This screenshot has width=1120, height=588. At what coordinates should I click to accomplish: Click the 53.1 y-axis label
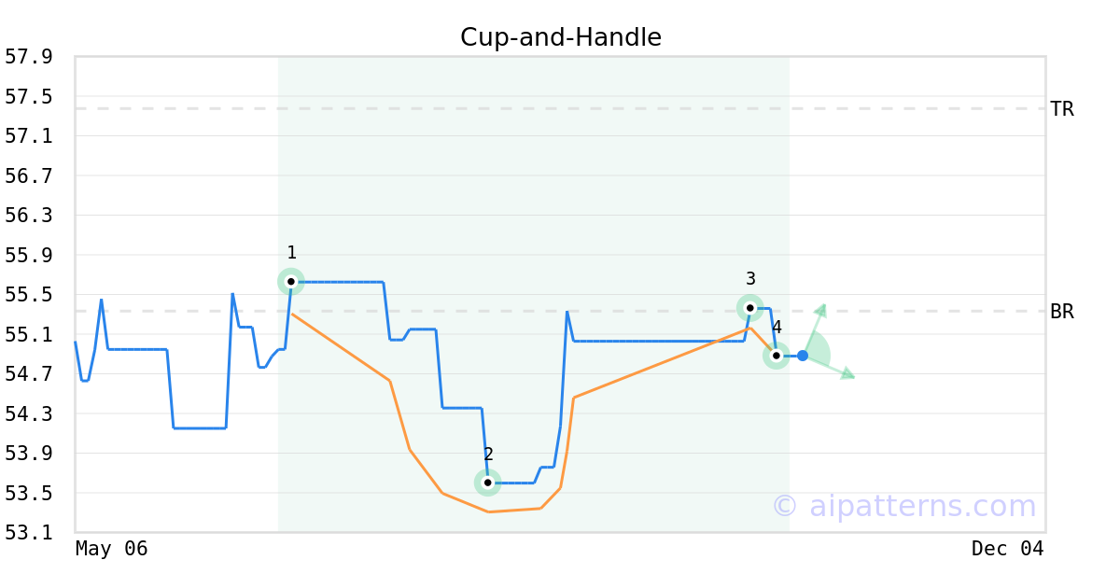29,533
